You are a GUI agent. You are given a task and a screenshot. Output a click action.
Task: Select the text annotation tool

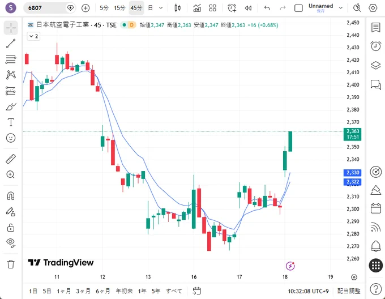coord(11,122)
